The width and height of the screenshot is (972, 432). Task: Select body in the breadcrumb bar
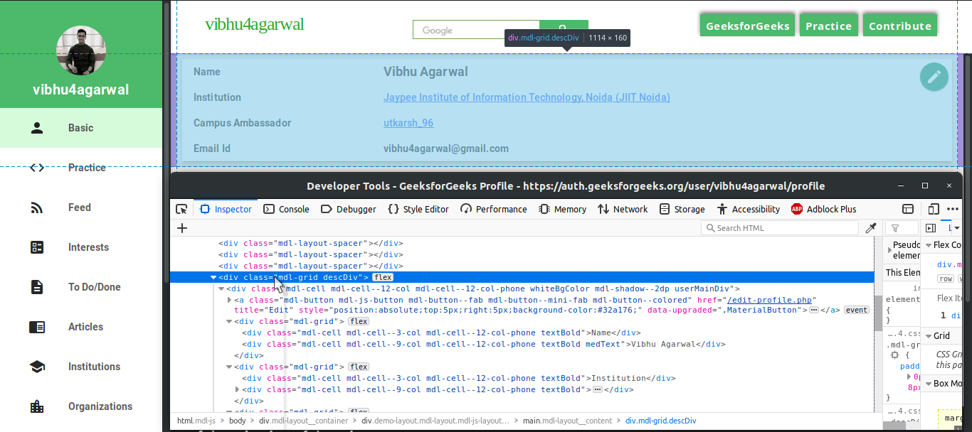click(x=238, y=421)
